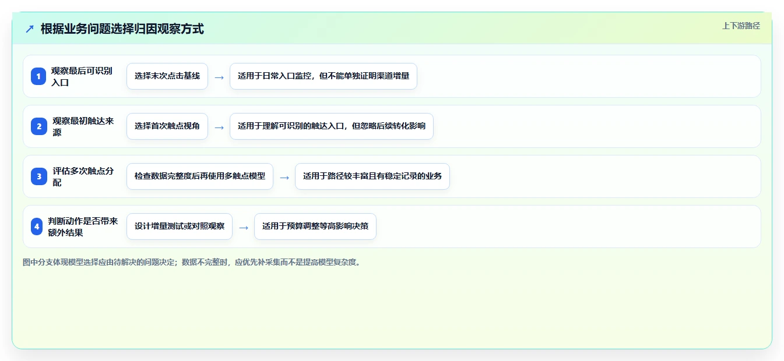Screen dimensions: 784x361
Task: Click the 适用于理解可识别的触达入口 result box
Action: pos(332,126)
